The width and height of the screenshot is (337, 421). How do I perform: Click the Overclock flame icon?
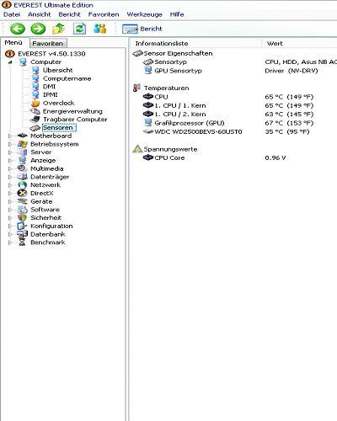[x=35, y=103]
